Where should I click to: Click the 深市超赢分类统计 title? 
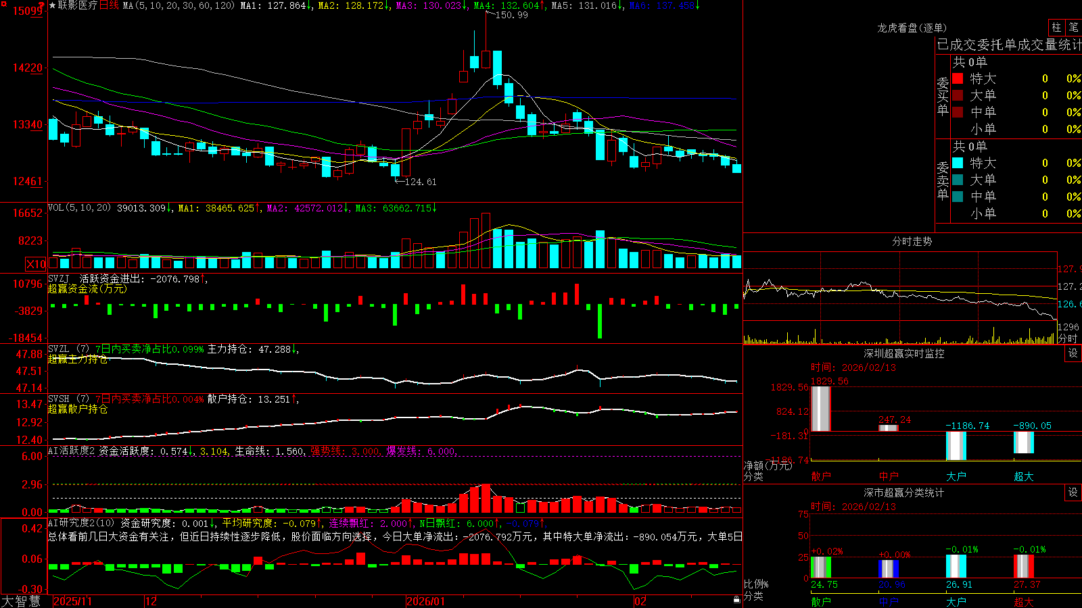click(903, 492)
